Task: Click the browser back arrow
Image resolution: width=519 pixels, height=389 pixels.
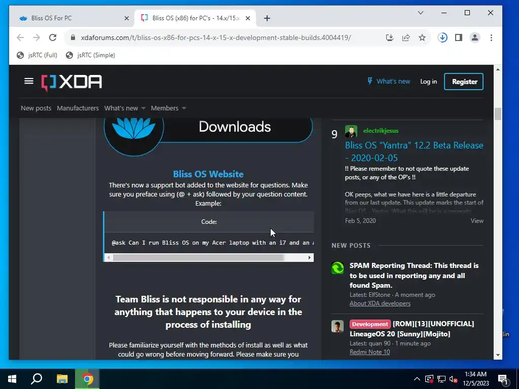Action: click(20, 37)
